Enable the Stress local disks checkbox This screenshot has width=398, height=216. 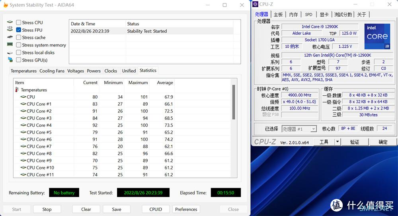tap(19, 52)
